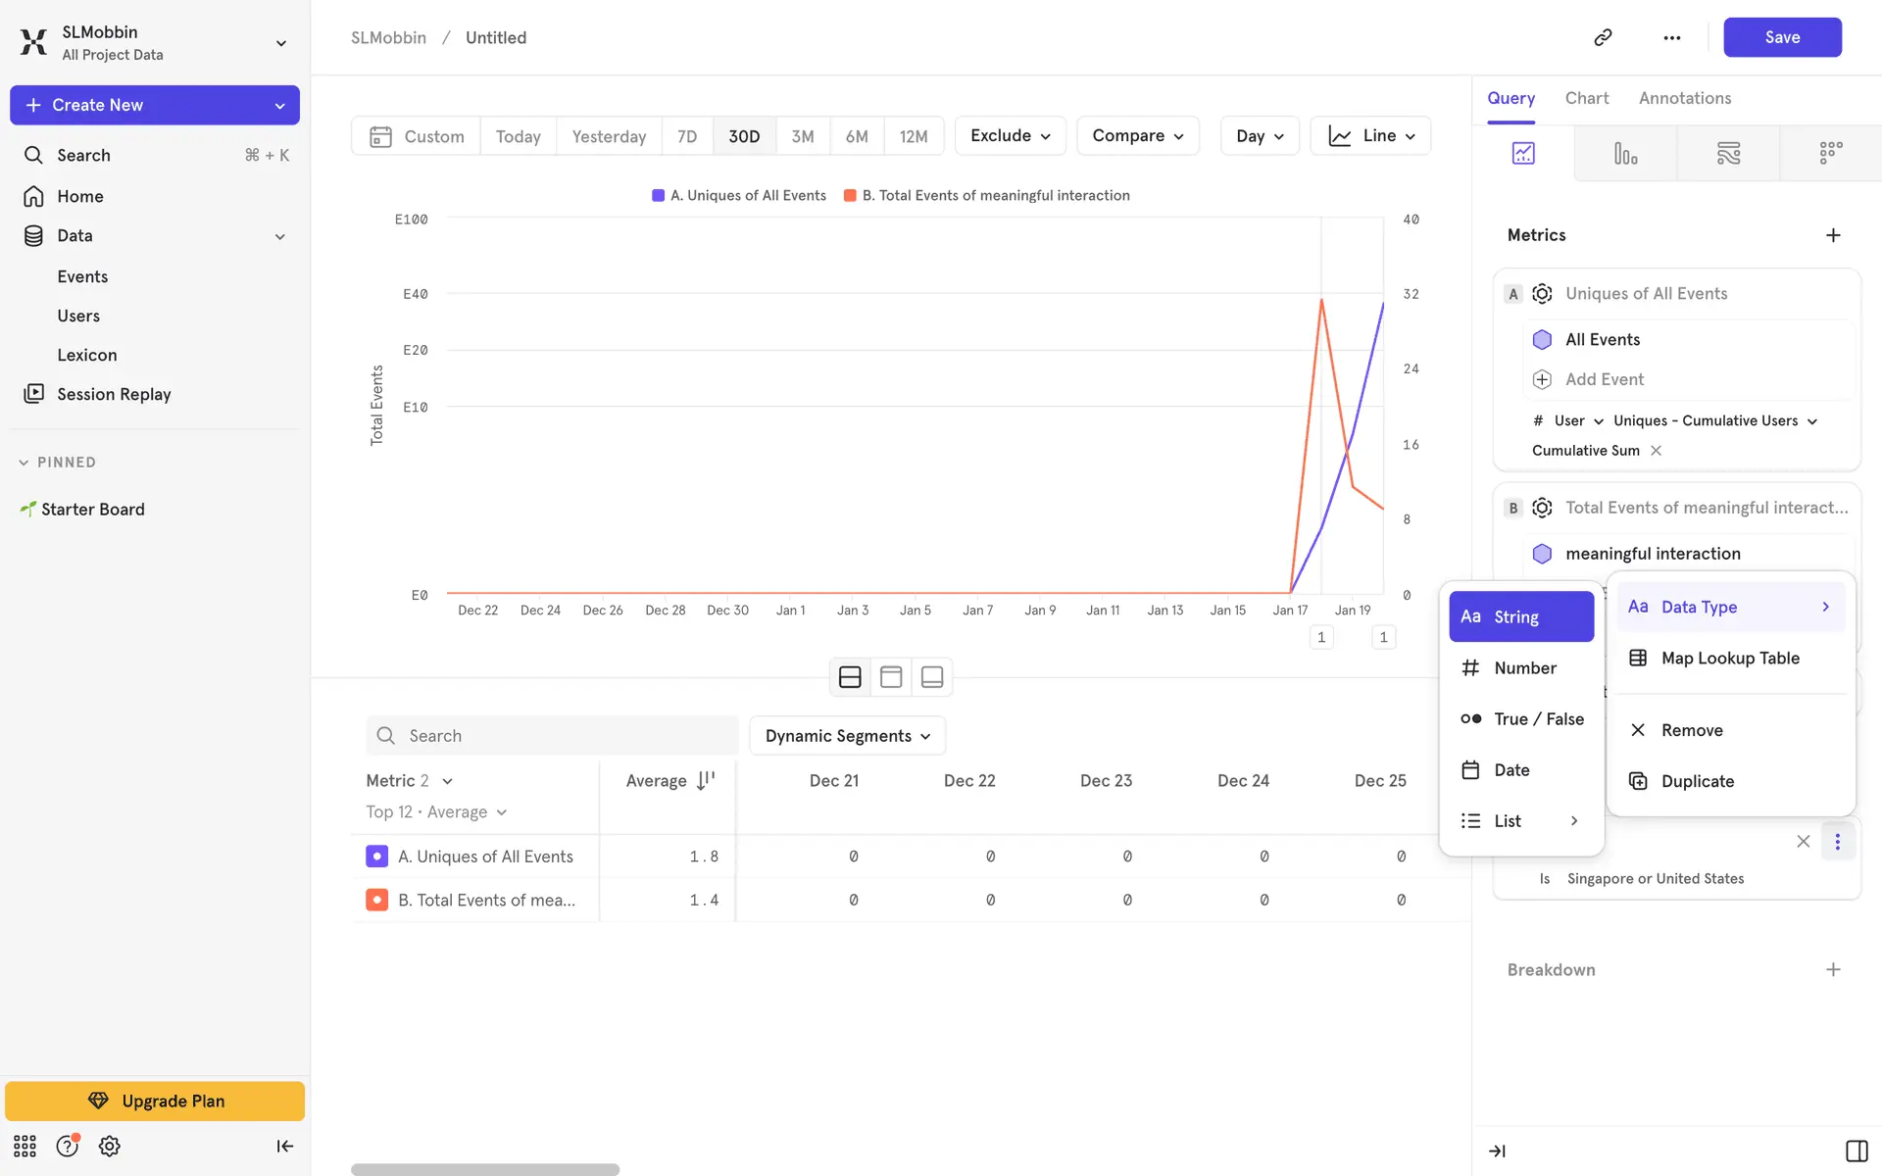Collapse the left sidebar
1882x1176 pixels.
284,1146
